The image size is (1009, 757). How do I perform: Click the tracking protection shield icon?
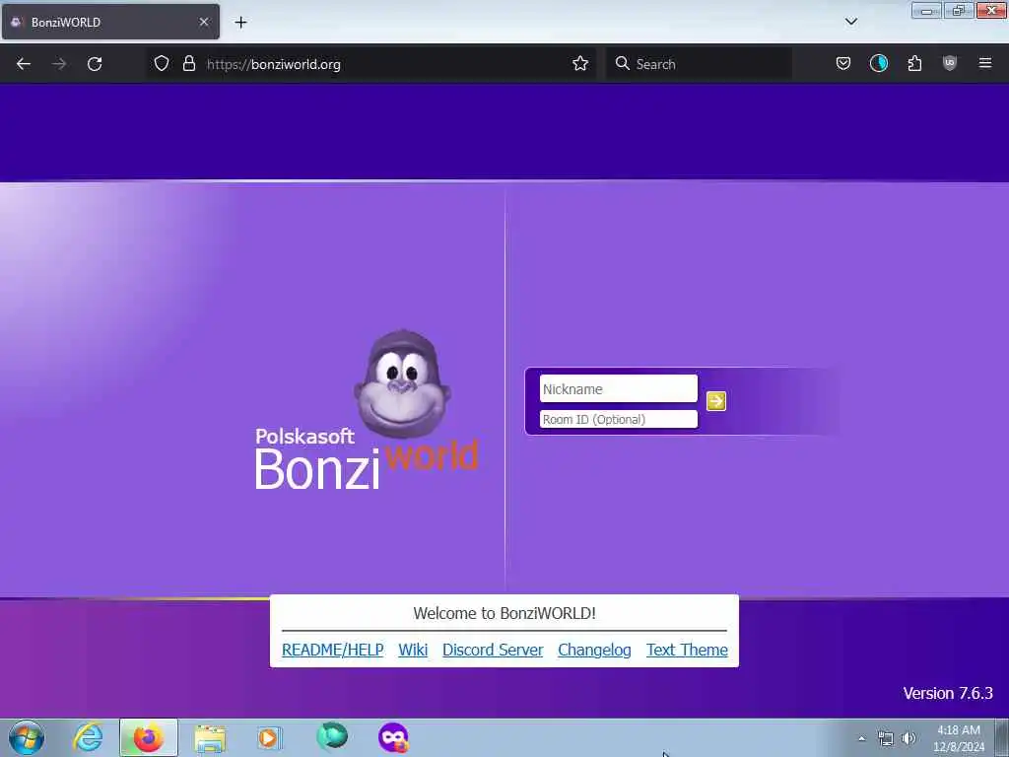(162, 63)
